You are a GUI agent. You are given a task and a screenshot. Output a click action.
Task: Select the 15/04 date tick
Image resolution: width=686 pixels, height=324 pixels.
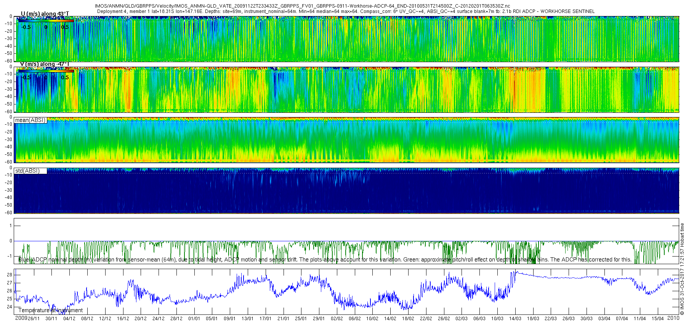pos(658,319)
